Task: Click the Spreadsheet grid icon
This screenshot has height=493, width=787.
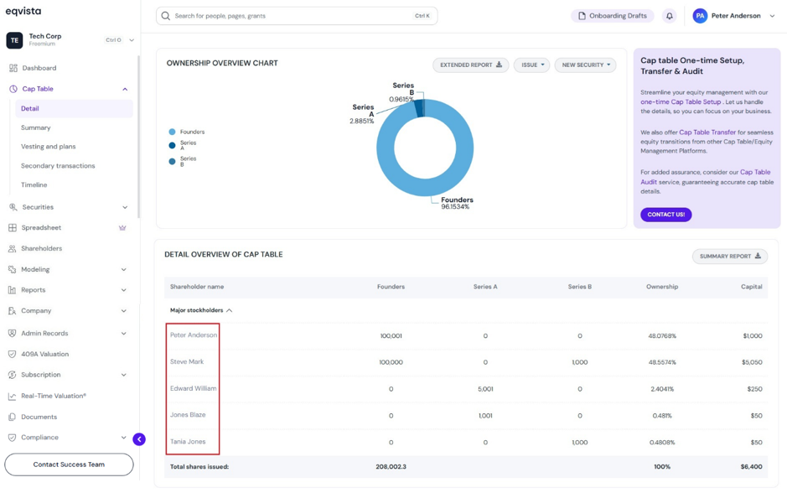Action: pyautogui.click(x=13, y=227)
